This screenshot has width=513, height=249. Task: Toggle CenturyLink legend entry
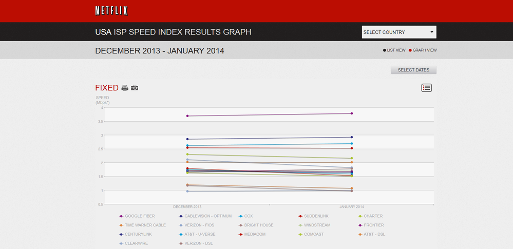[x=135, y=234]
